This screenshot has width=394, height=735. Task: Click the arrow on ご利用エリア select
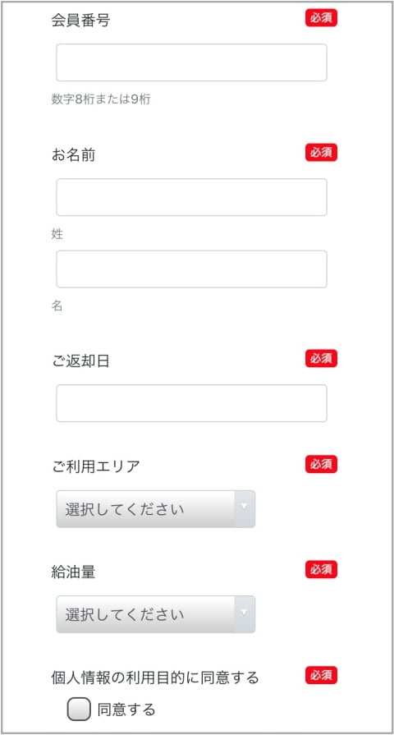point(245,509)
